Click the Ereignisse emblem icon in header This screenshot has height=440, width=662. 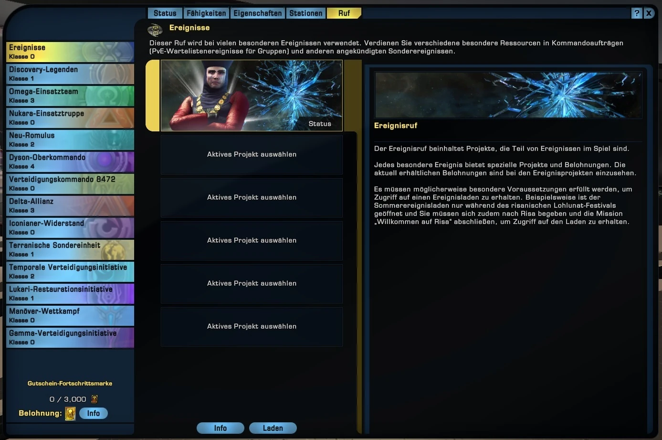(x=155, y=30)
